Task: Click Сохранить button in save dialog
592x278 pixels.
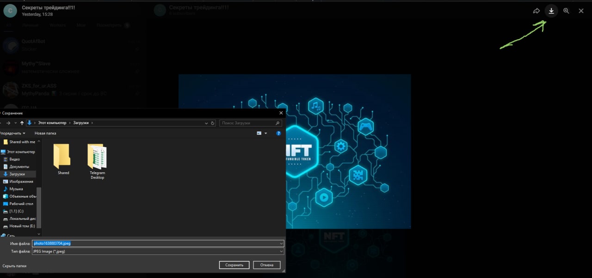Action: (234, 265)
